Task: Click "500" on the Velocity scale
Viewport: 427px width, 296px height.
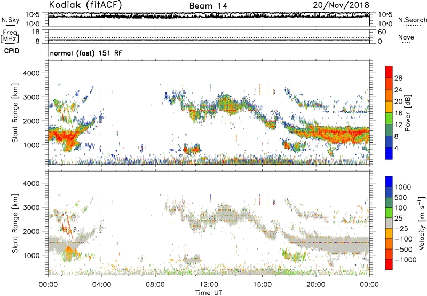Action: point(401,198)
